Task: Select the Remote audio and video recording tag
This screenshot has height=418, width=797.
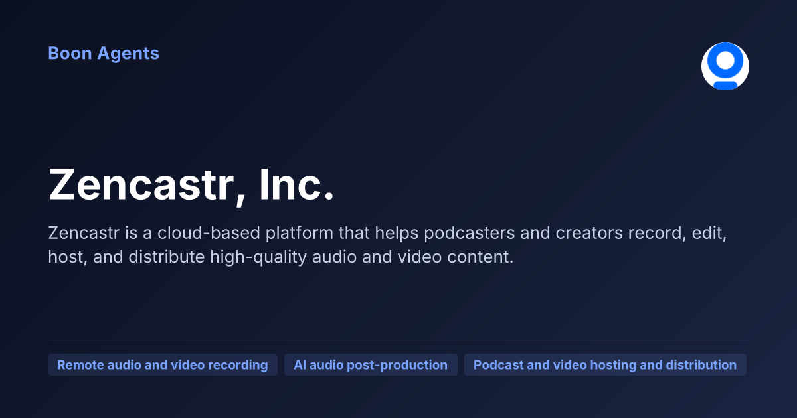Action: click(163, 365)
